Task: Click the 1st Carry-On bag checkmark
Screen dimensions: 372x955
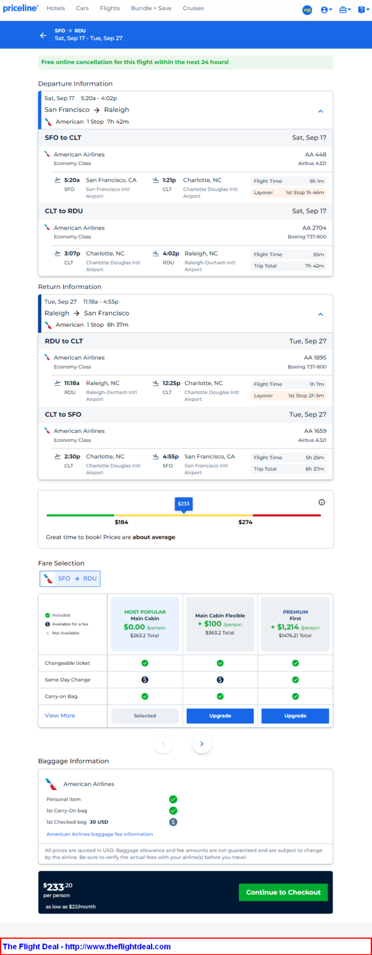Action: click(x=173, y=810)
